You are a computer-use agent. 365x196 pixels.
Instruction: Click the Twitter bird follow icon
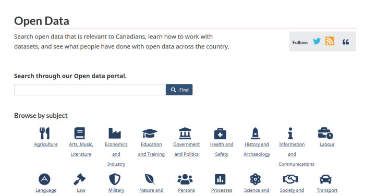pyautogui.click(x=317, y=41)
